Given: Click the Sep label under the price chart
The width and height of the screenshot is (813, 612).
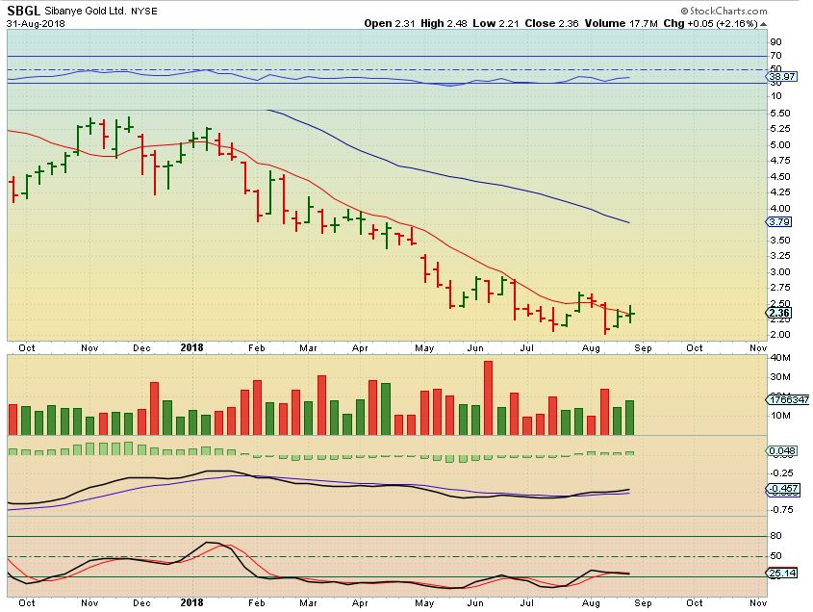Looking at the screenshot, I should 643,347.
